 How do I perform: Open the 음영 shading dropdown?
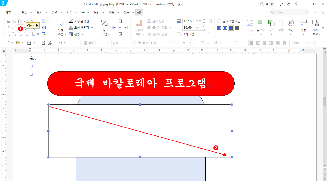point(83,34)
